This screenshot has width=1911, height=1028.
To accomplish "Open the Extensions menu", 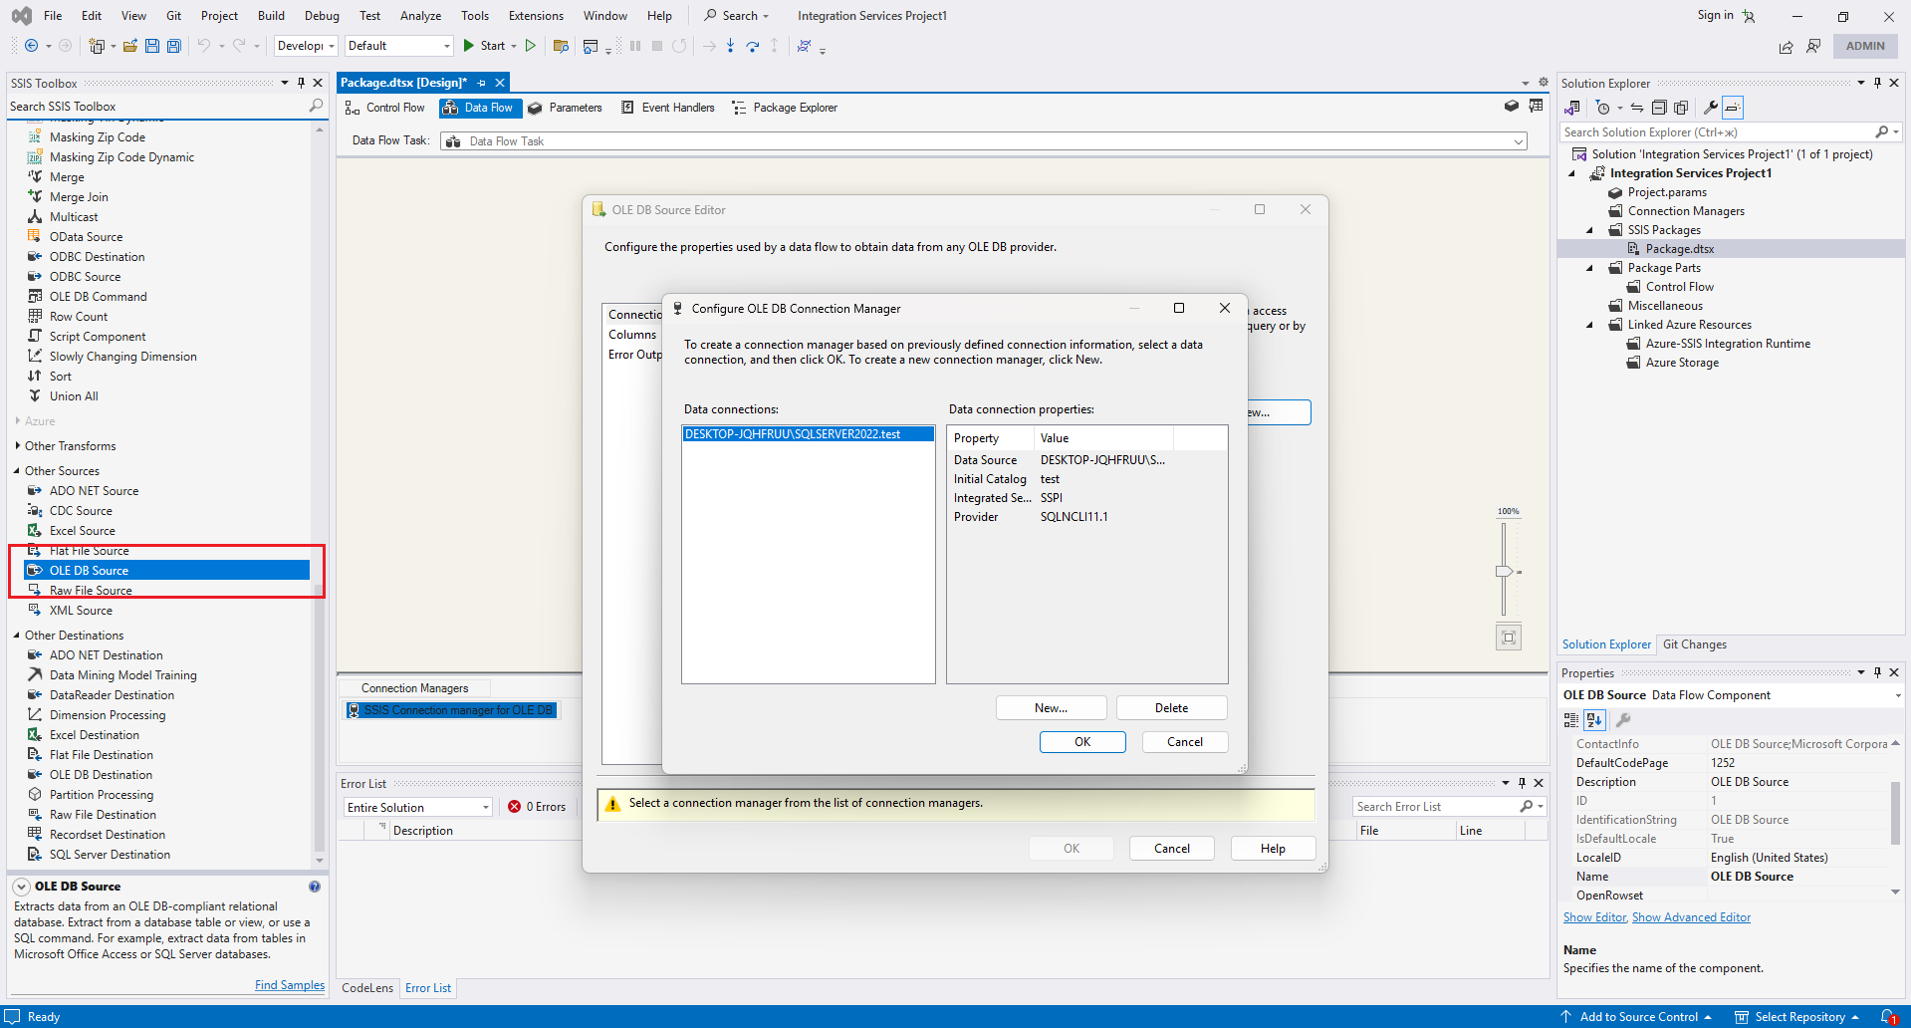I will pyautogui.click(x=536, y=16).
